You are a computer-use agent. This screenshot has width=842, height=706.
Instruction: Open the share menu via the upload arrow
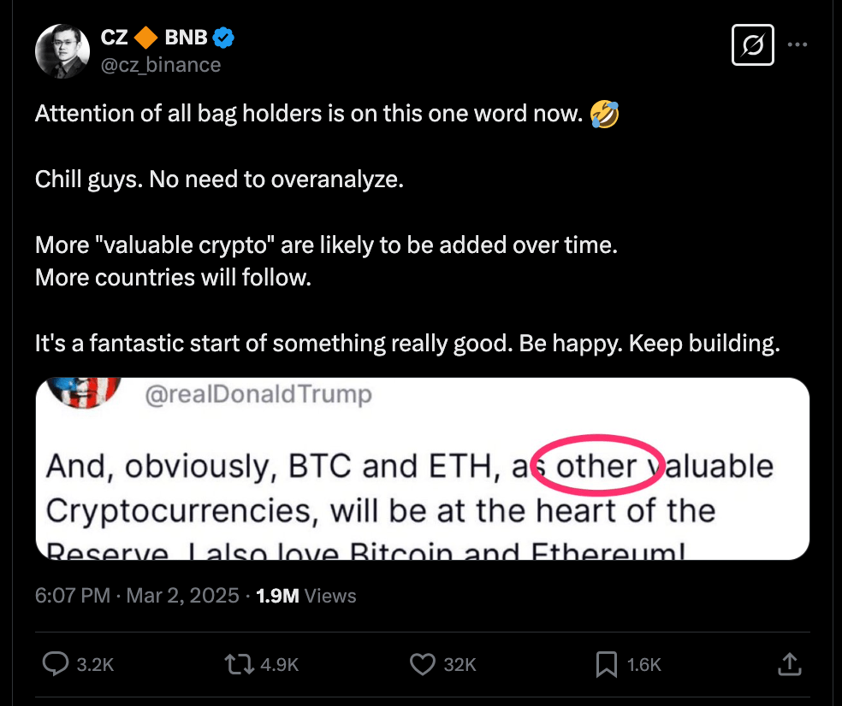791,663
